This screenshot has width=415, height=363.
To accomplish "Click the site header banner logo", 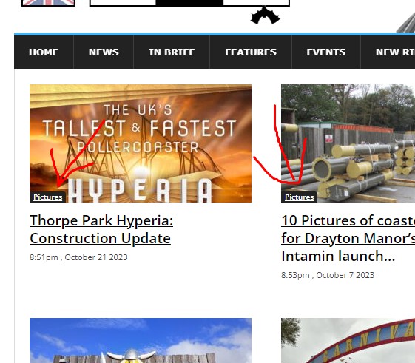I will pyautogui.click(x=189, y=3).
